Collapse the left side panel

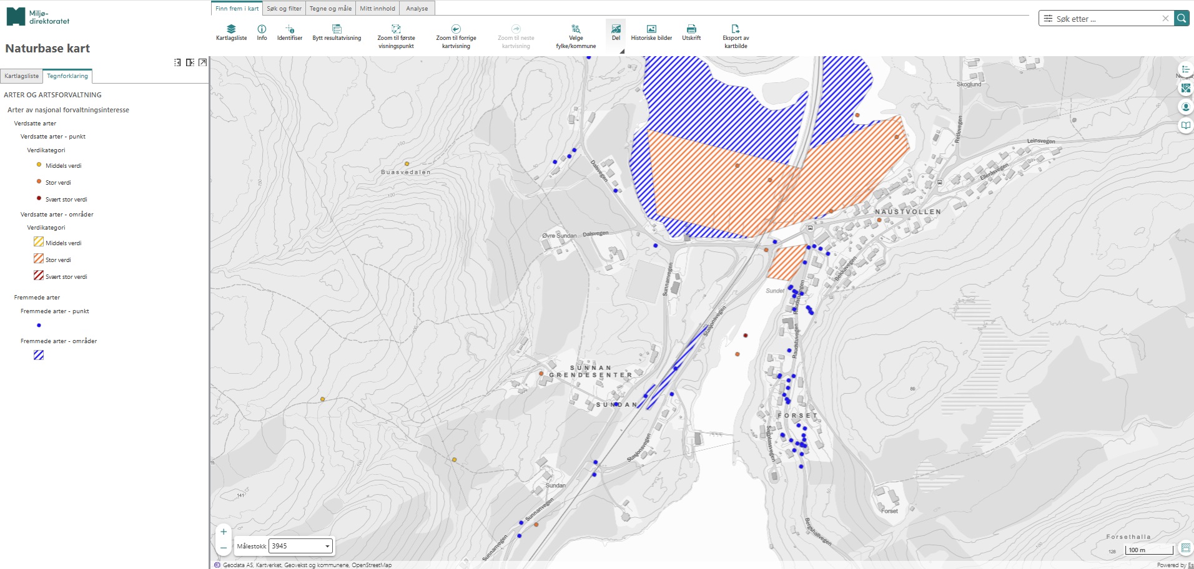tap(177, 62)
